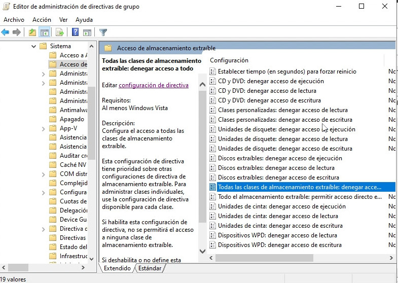Toggle the action pane toolbar icon
398x283 pixels.
pyautogui.click(x=87, y=32)
